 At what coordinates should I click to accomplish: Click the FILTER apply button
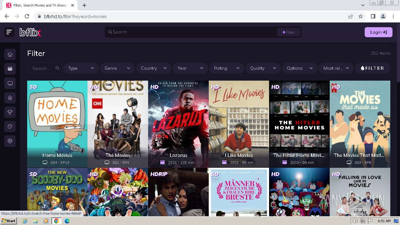(x=372, y=68)
